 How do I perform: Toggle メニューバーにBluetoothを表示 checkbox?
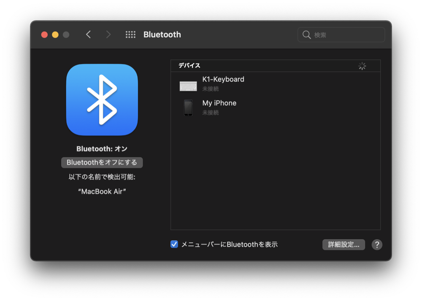click(x=174, y=244)
